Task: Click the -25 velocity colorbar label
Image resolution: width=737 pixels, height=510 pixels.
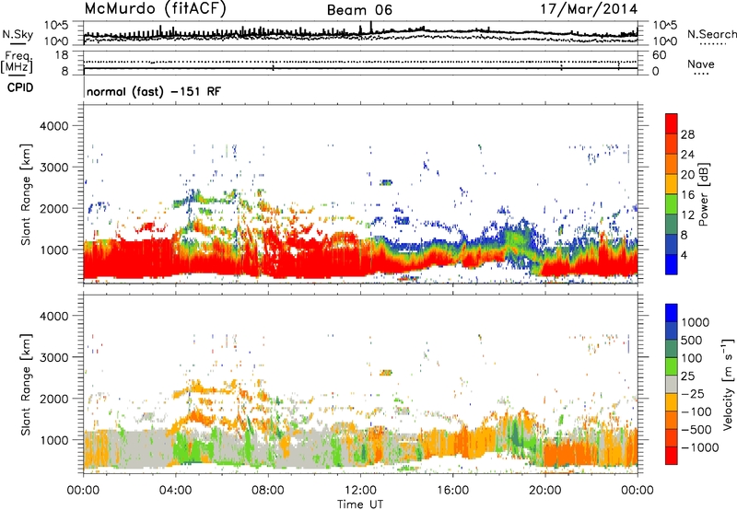Action: [693, 393]
